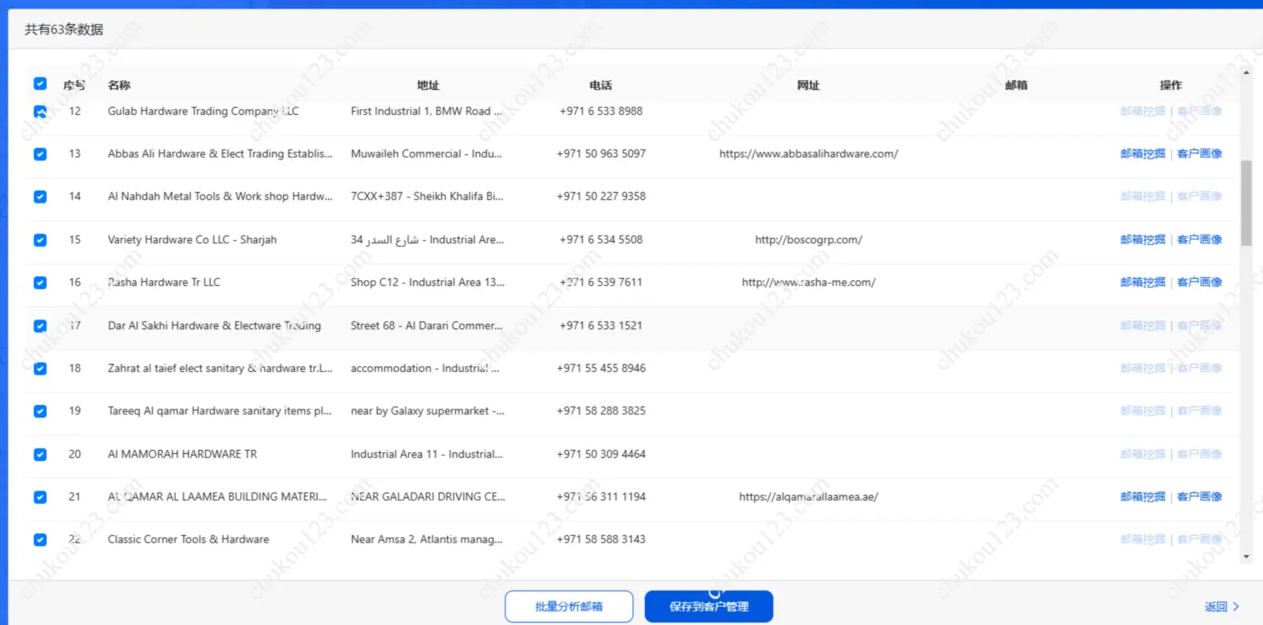The image size is (1263, 625).
Task: Click the 保存到客户管理 button
Action: tap(708, 607)
